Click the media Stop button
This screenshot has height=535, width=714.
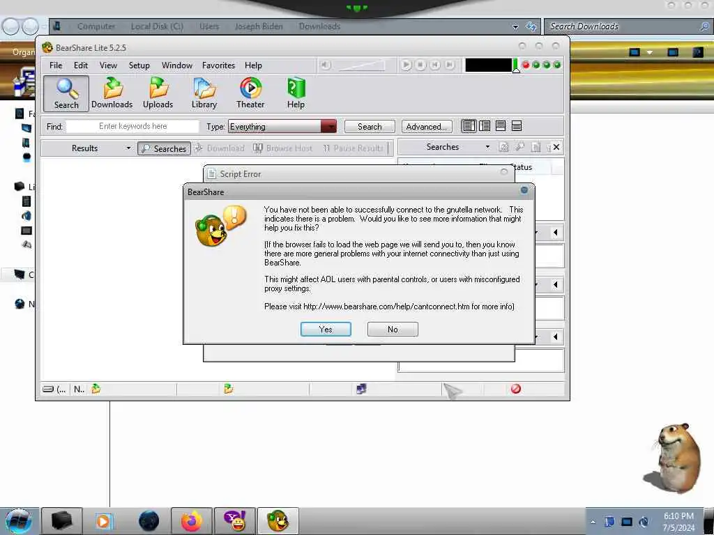click(420, 65)
